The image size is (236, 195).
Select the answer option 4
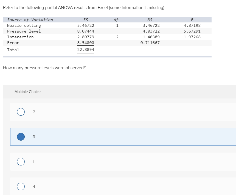tap(21, 186)
